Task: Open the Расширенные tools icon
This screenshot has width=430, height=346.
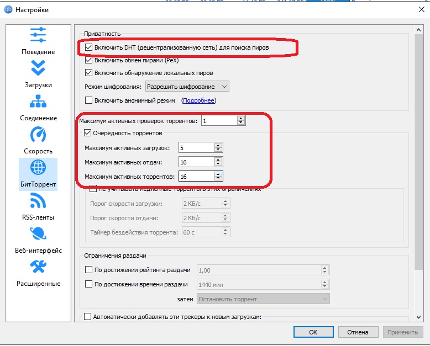Action: [38, 268]
